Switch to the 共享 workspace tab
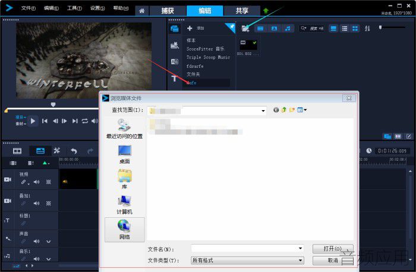Image resolution: width=416 pixels, height=272 pixels. (x=242, y=11)
